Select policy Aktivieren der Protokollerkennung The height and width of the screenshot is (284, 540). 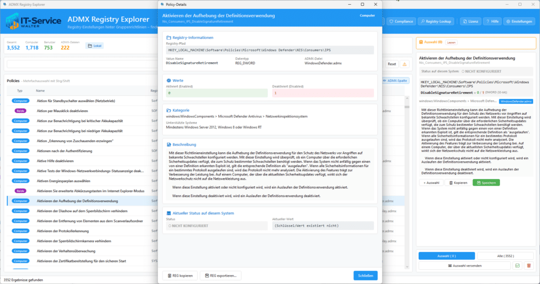pos(63,231)
